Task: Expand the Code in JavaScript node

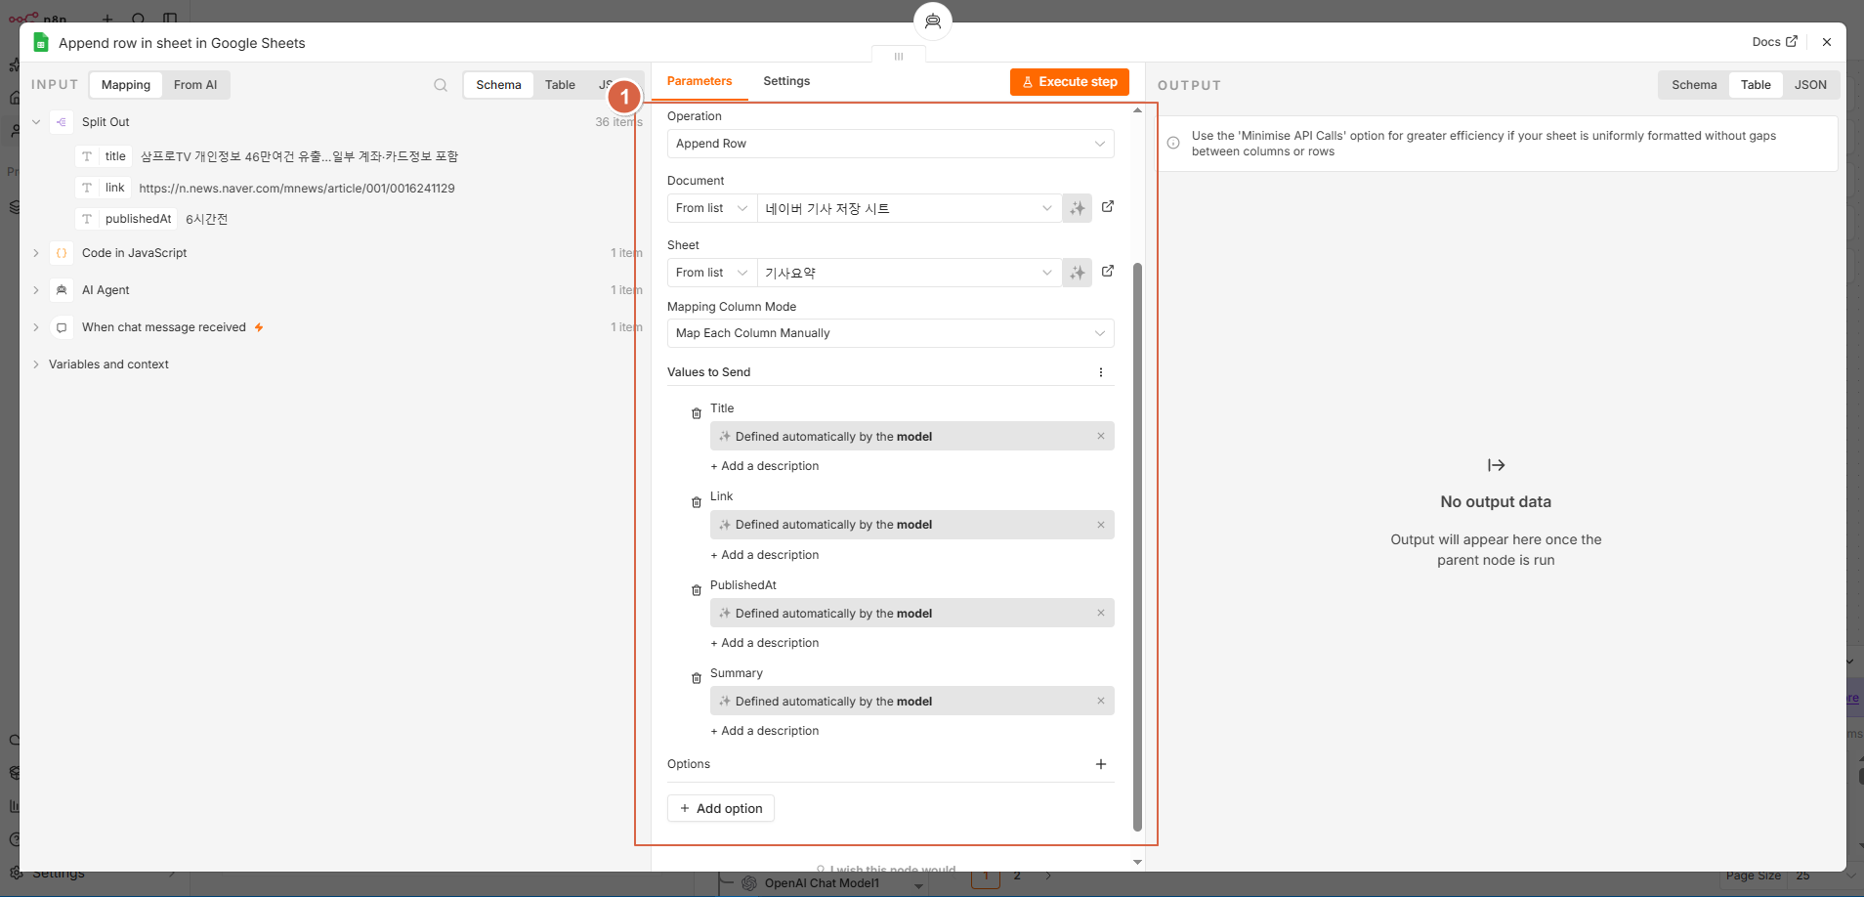Action: point(36,253)
